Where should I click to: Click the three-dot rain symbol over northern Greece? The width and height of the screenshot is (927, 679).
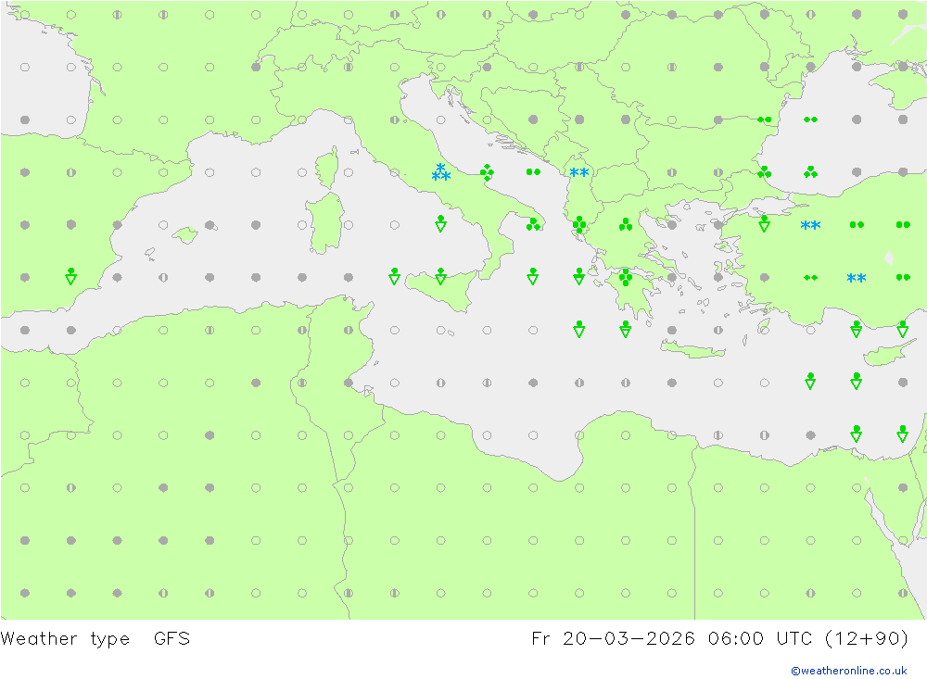(x=626, y=224)
